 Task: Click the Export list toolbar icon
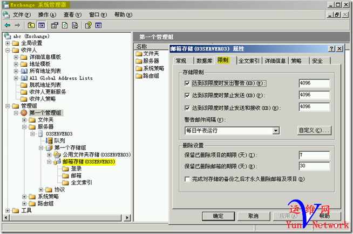[75, 25]
